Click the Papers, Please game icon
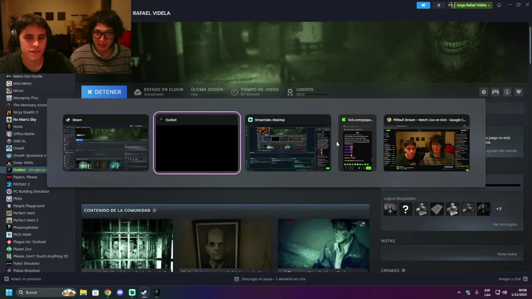 click(9, 177)
